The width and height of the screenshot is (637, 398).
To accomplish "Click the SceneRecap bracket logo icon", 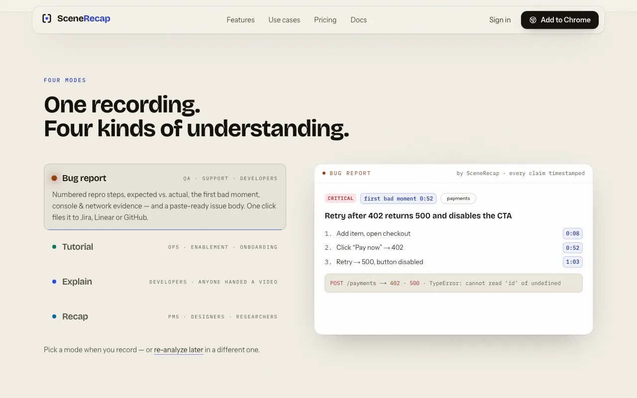I will point(47,19).
